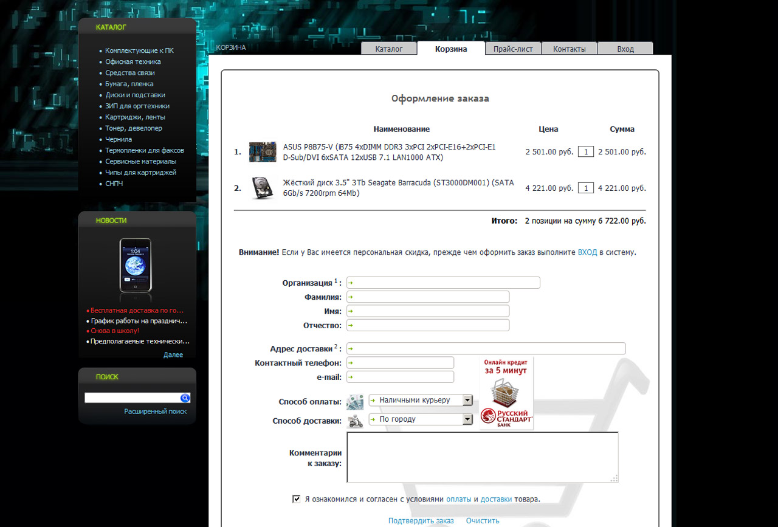This screenshot has height=527, width=778.
Task: Click the Seagate Barracuda product name
Action: [399, 188]
